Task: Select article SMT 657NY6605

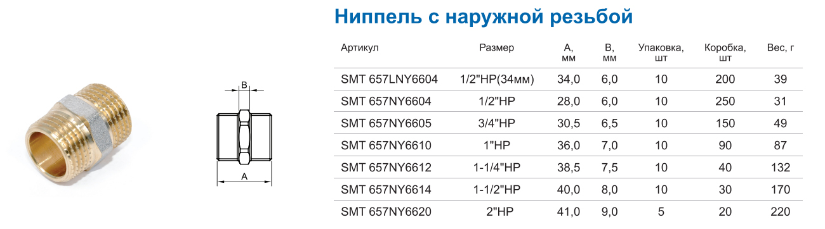Action: (x=386, y=123)
